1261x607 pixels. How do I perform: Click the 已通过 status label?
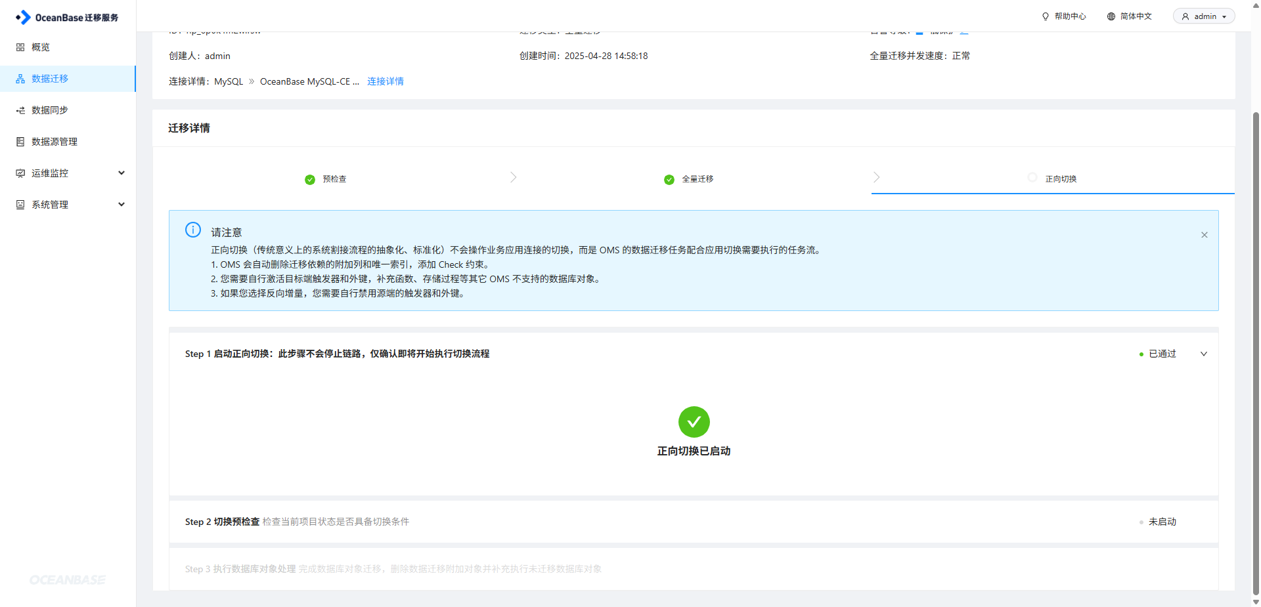point(1162,354)
